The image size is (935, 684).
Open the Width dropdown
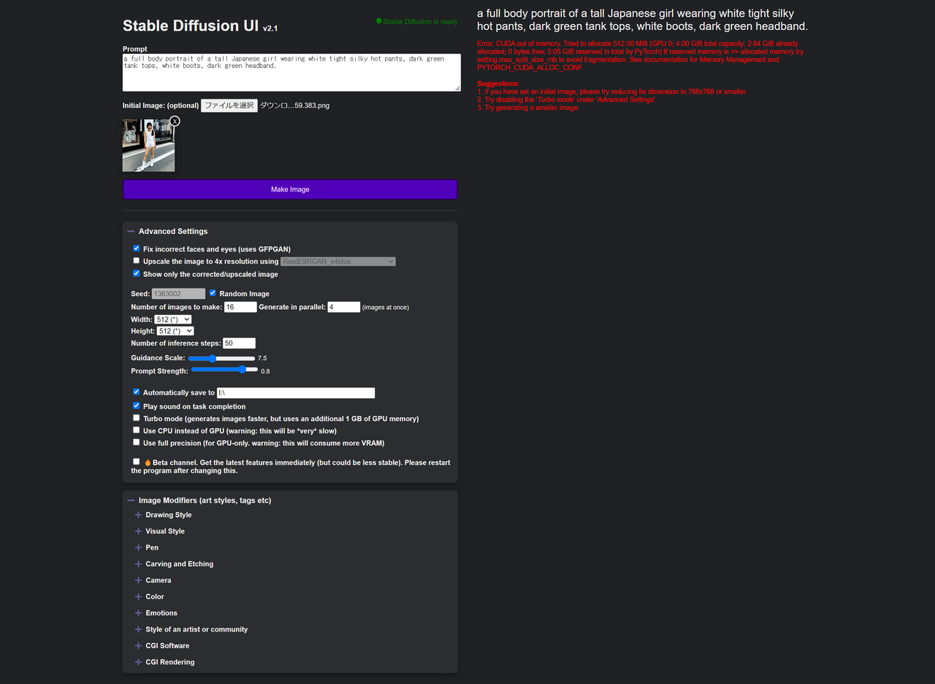173,319
